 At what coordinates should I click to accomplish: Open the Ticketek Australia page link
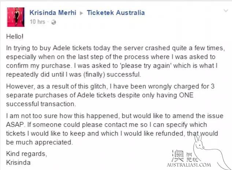[116, 13]
